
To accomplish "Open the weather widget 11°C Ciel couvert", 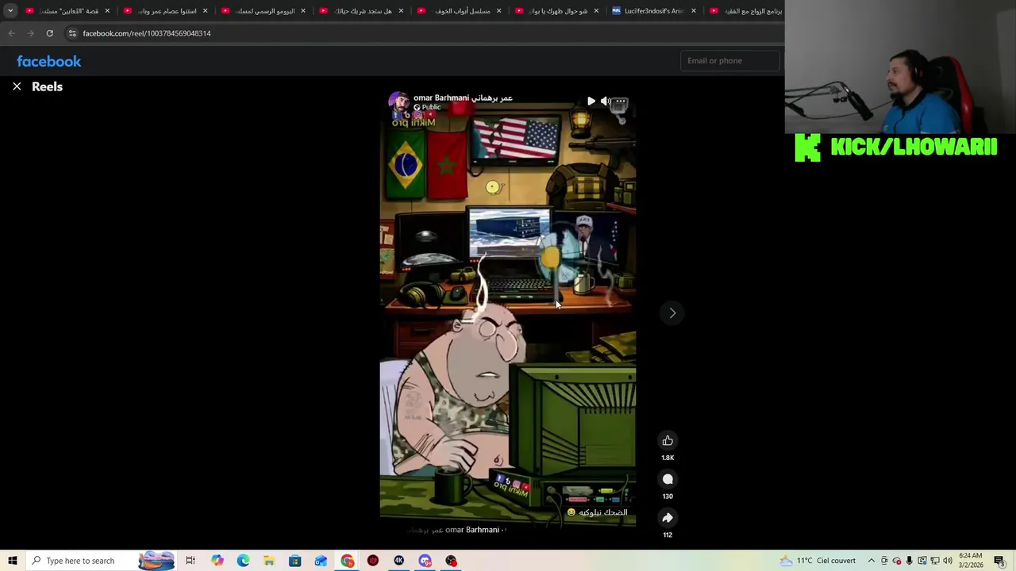I will [x=818, y=561].
